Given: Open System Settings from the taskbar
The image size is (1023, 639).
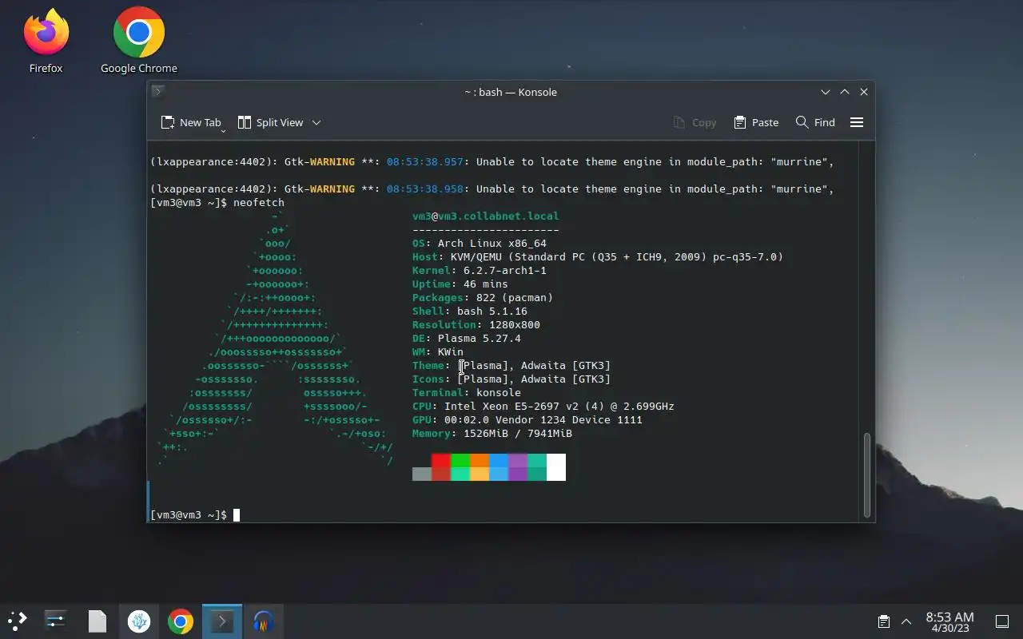Looking at the screenshot, I should tap(55, 621).
